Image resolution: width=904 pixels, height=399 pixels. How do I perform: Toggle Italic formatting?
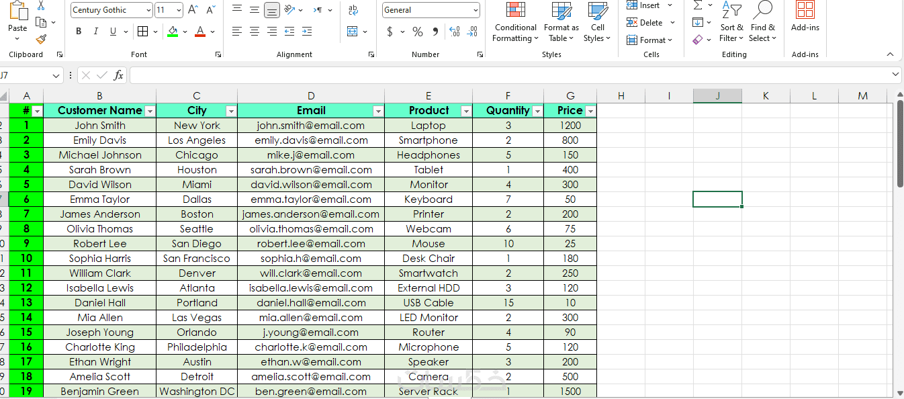click(x=95, y=32)
